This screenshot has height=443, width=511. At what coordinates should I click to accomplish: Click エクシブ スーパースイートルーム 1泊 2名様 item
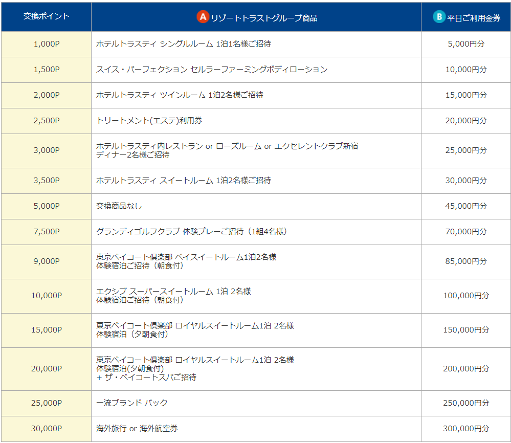[x=173, y=291]
